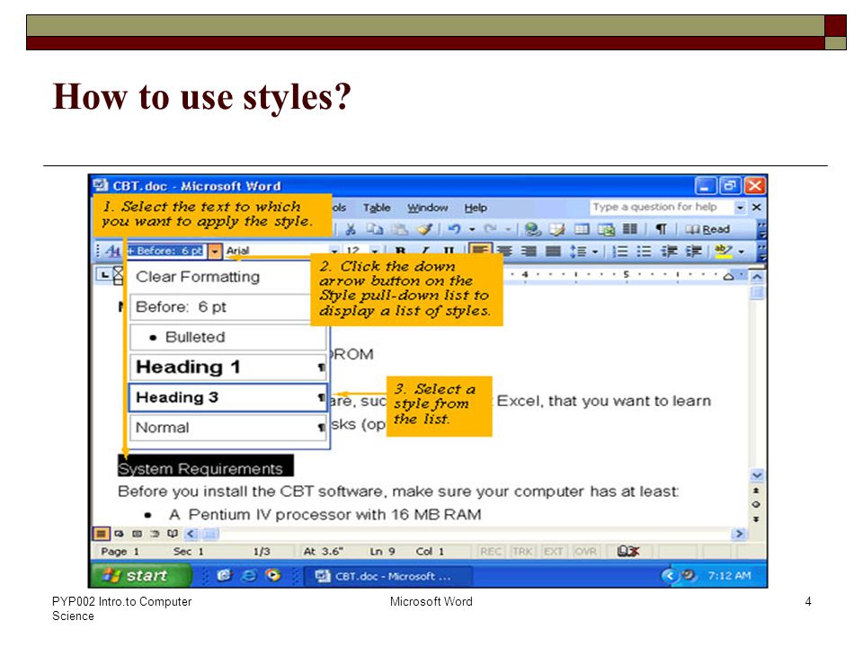The image size is (863, 647).
Task: Click the Copy icon in the toolbar
Action: (375, 229)
